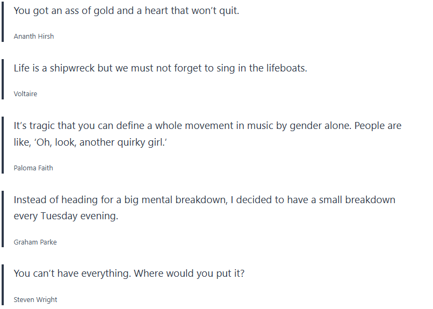Click the quote starting 'Instead of heading'
Image resolution: width=433 pixels, height=309 pixels.
pos(204,200)
